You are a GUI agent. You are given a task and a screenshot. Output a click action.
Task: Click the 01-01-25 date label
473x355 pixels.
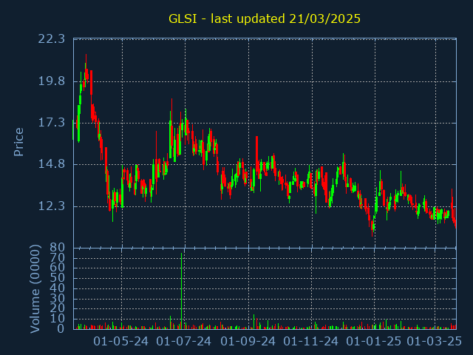click(x=373, y=342)
